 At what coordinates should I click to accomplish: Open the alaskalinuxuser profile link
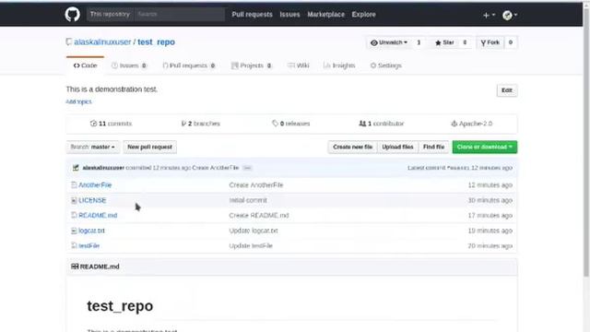[x=102, y=41]
